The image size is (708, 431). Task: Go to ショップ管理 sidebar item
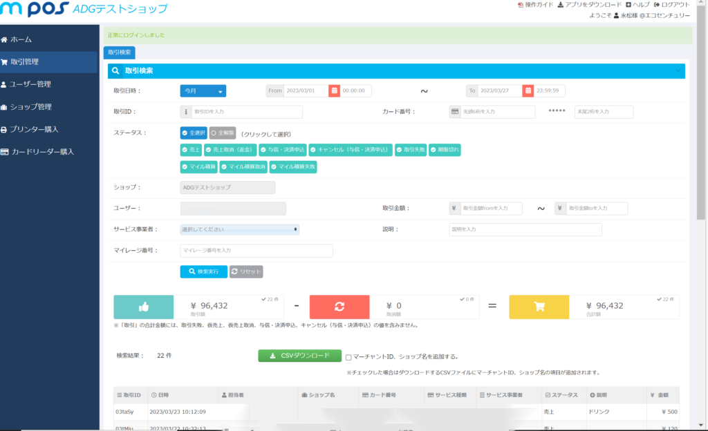tap(30, 107)
